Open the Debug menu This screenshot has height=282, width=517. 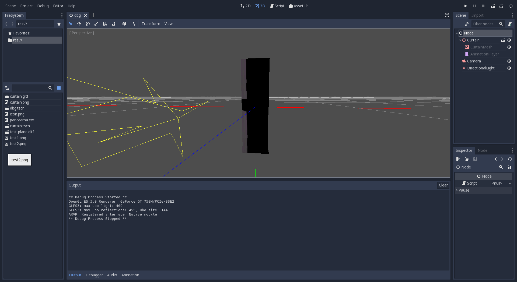(43, 6)
